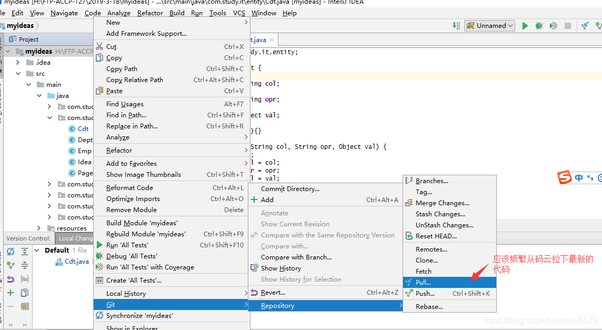Open the Build menu in menu bar
Image resolution: width=602 pixels, height=330 pixels.
tap(177, 13)
